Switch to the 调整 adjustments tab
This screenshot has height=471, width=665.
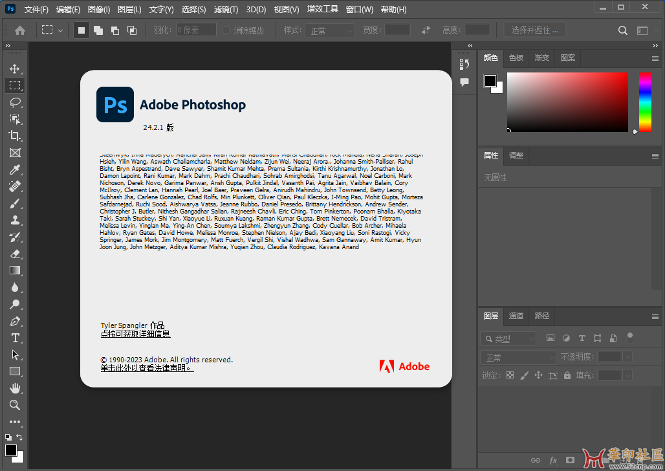pos(516,155)
